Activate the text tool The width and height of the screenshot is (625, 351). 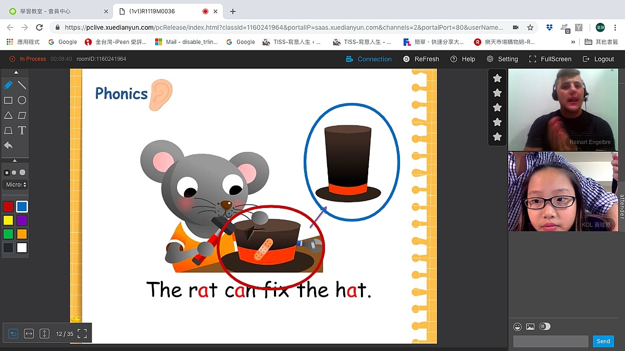click(x=22, y=131)
